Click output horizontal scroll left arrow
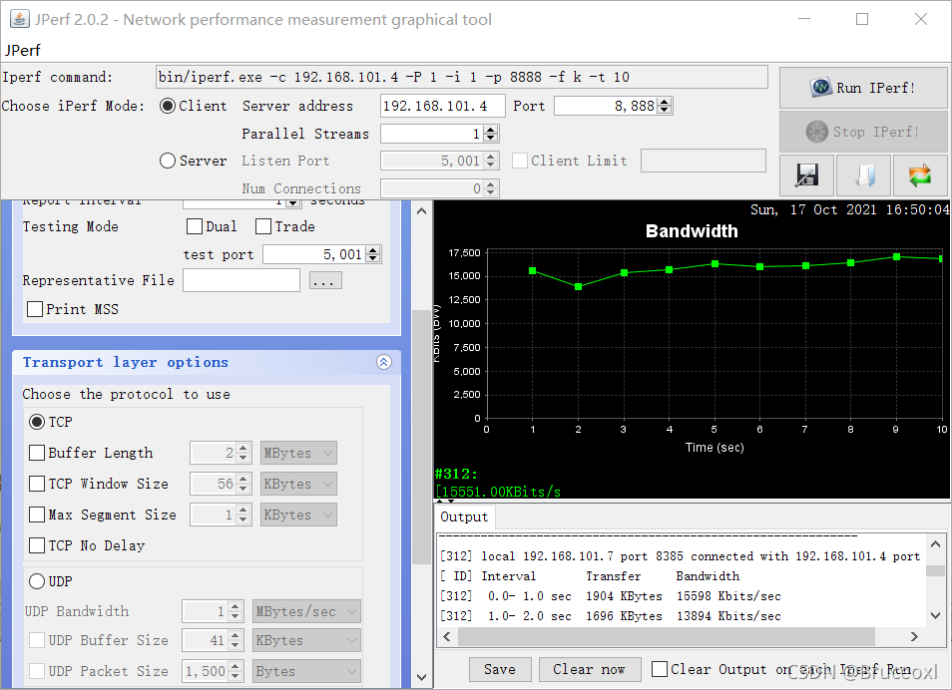The image size is (952, 690). [447, 636]
